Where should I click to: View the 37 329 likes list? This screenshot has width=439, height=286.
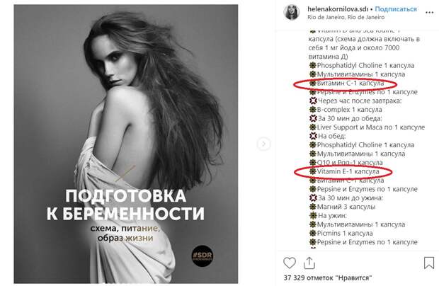pyautogui.click(x=328, y=278)
